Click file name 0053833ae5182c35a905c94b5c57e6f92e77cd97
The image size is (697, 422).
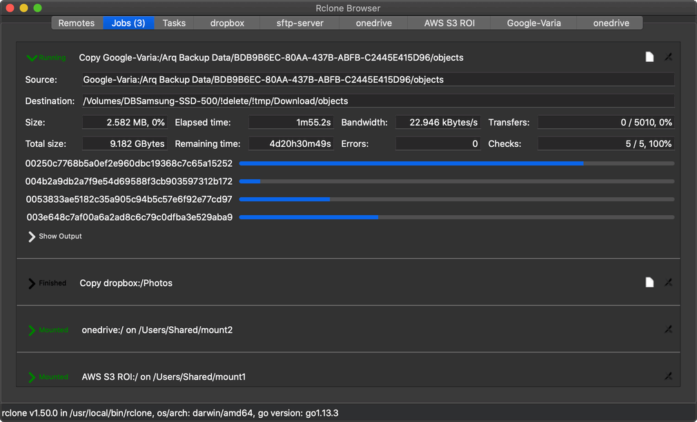129,199
